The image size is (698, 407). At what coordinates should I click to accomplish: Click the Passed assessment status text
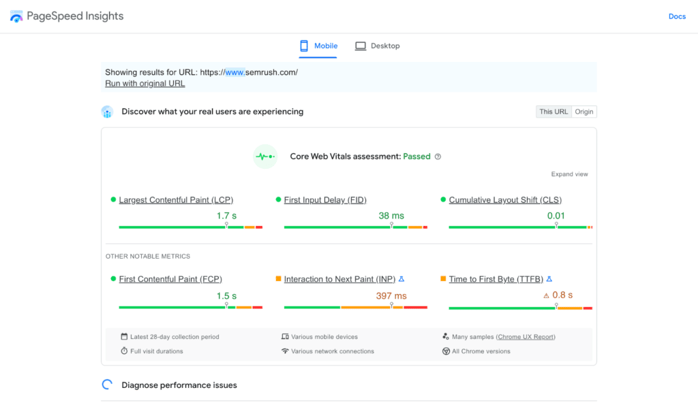(x=416, y=157)
